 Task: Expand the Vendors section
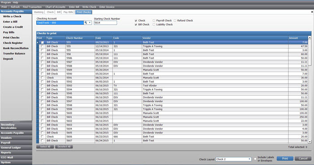click(x=16, y=138)
